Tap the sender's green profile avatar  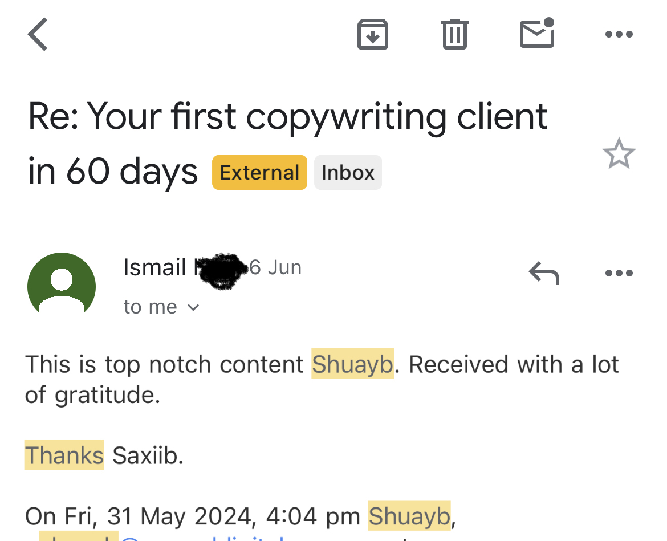click(61, 284)
